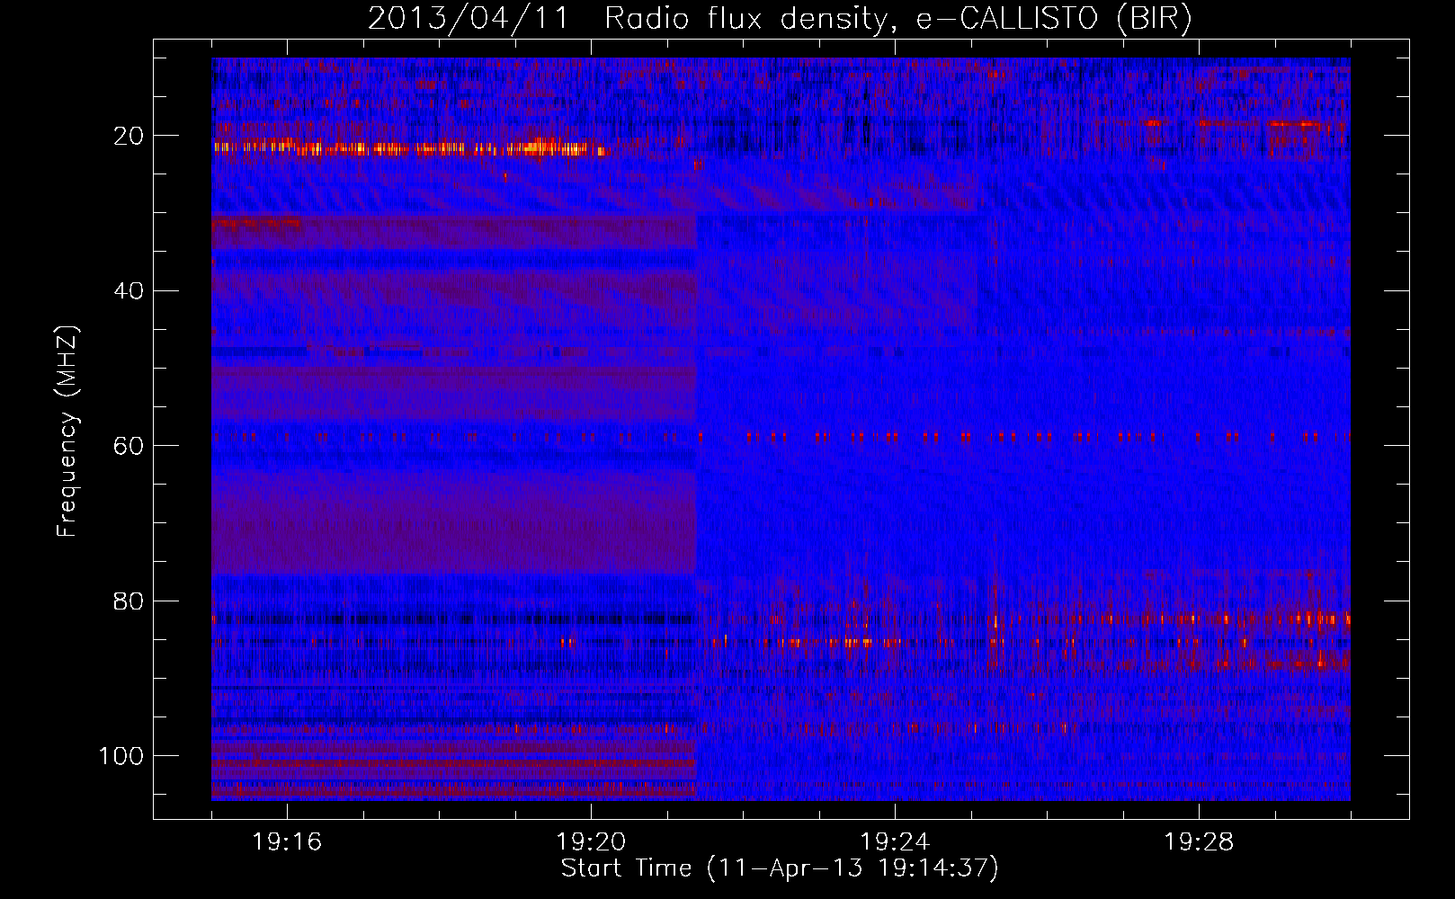This screenshot has width=1455, height=899.
Task: Click the 20 frequency tick label
Action: (129, 136)
